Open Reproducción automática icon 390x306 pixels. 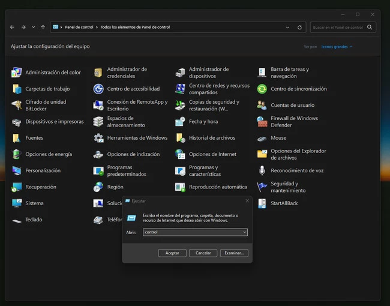(x=180, y=187)
